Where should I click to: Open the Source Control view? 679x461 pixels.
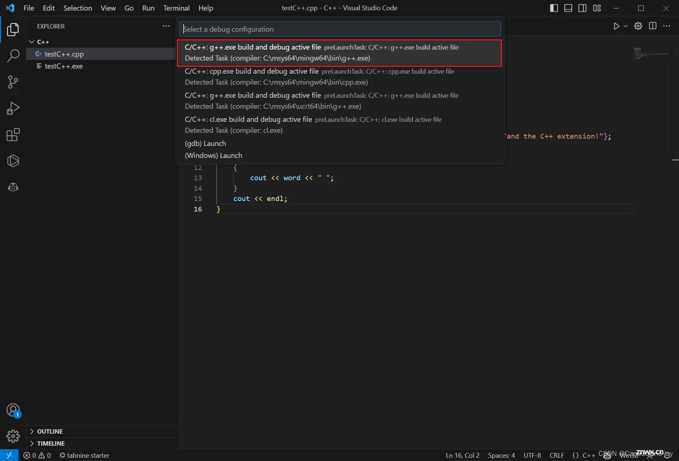13,82
